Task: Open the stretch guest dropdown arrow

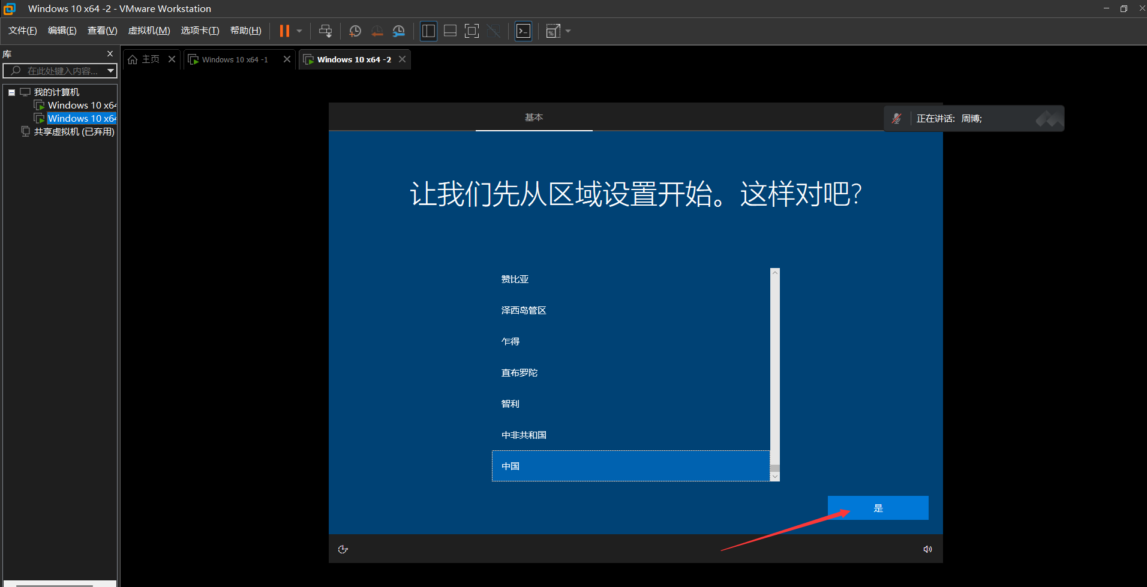Action: [568, 31]
